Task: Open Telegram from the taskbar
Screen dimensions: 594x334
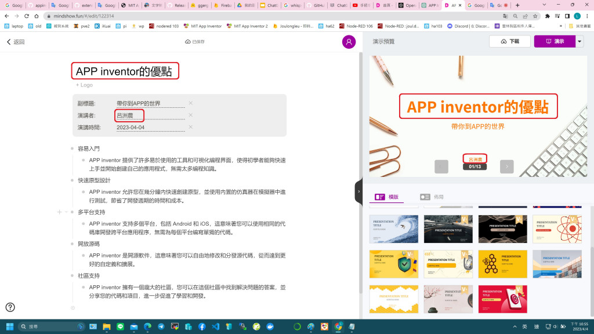Action: tap(161, 326)
